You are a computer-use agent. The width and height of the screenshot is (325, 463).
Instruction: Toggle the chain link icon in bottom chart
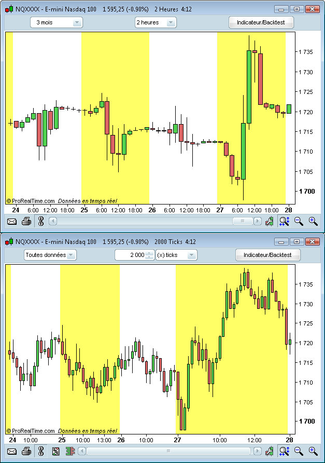(41, 451)
